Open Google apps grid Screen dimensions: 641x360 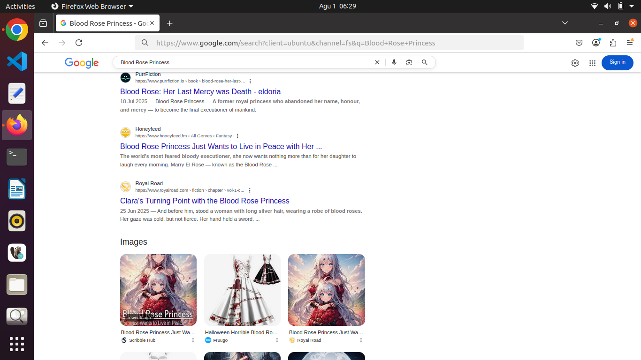(592, 63)
